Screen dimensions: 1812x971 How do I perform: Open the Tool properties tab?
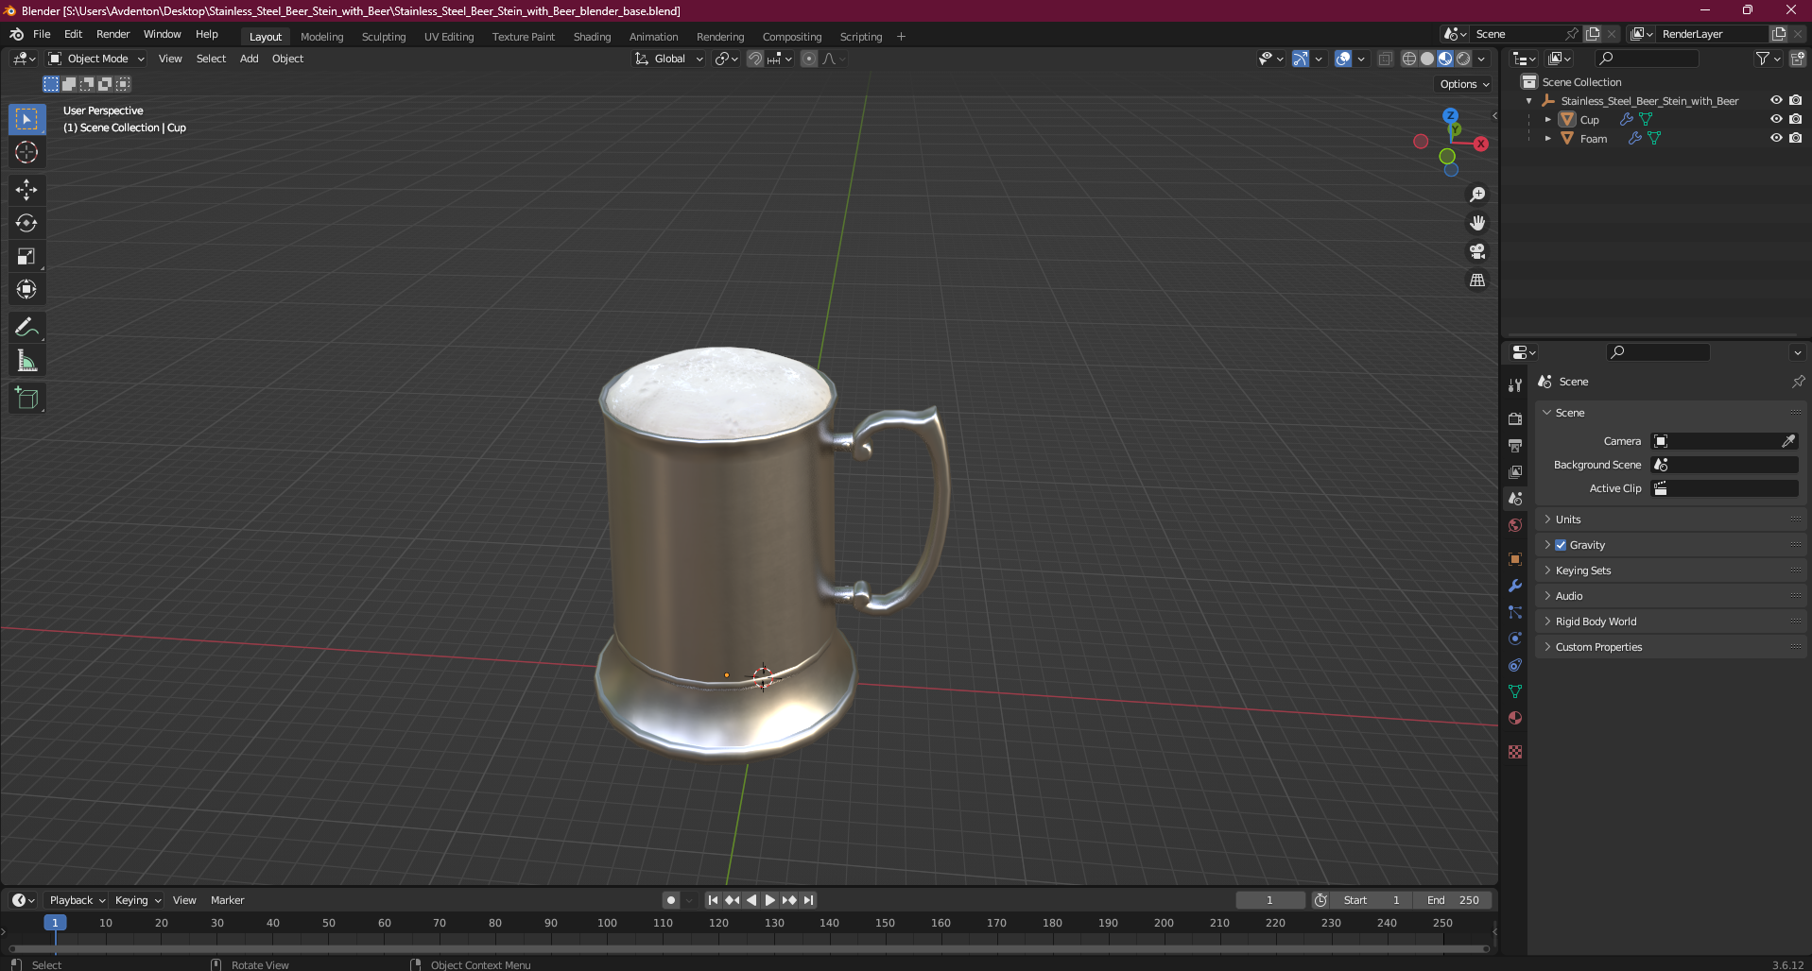click(x=1515, y=385)
